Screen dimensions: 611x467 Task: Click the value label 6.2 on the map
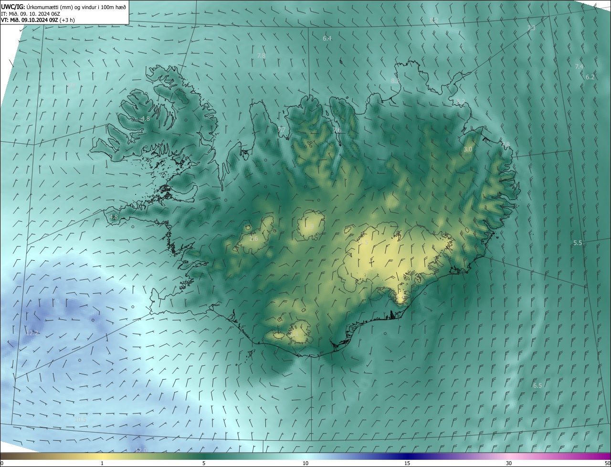pos(590,77)
